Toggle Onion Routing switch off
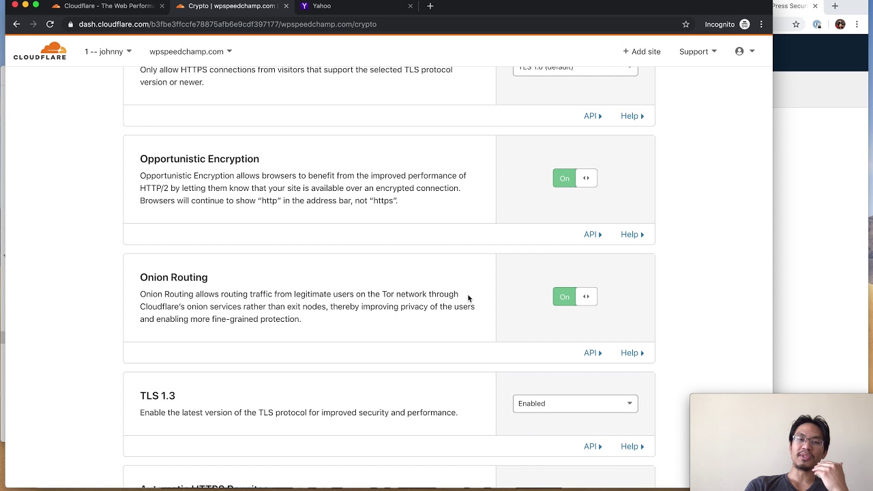 coord(575,297)
